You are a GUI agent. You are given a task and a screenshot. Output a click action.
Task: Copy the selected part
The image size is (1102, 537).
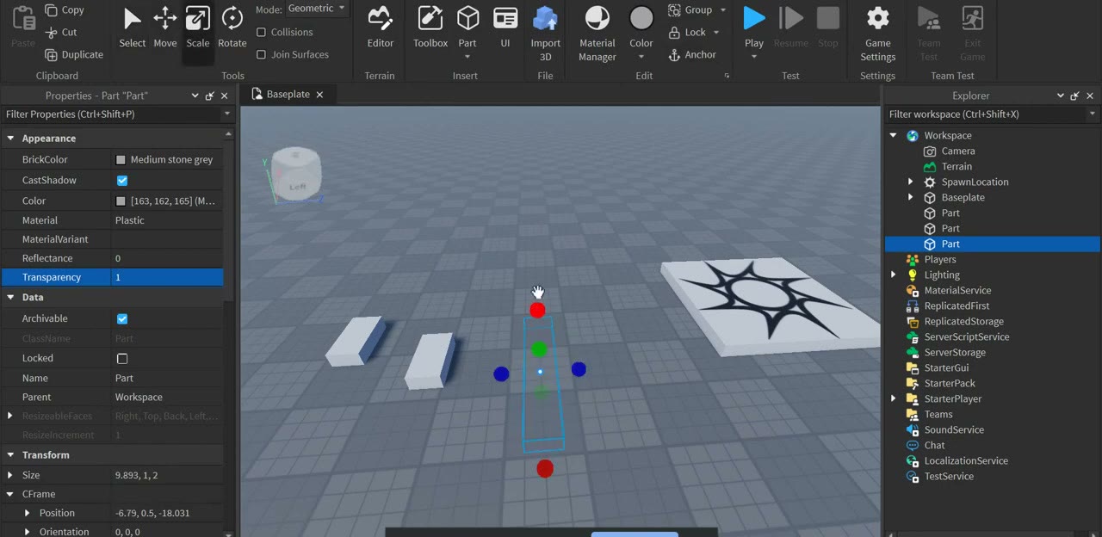pos(64,9)
